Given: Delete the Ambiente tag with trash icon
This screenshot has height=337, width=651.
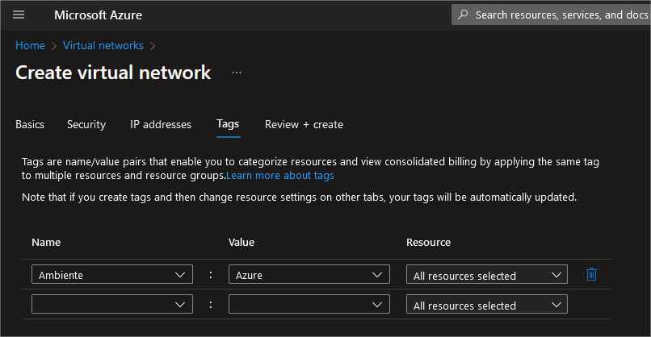Looking at the screenshot, I should (x=591, y=274).
